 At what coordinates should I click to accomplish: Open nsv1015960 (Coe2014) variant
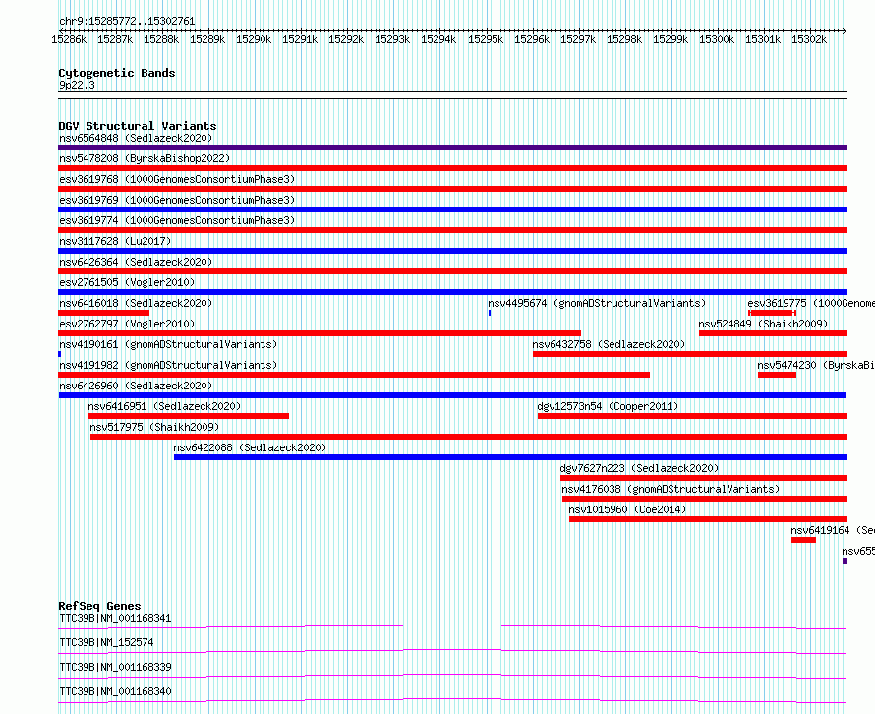[x=627, y=509]
